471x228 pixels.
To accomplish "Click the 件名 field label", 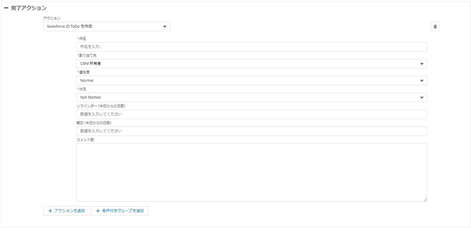I will click(83, 38).
